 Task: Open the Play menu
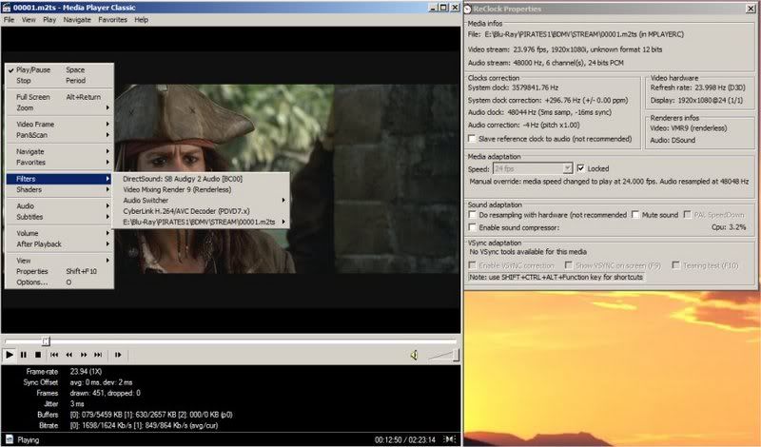[x=49, y=20]
